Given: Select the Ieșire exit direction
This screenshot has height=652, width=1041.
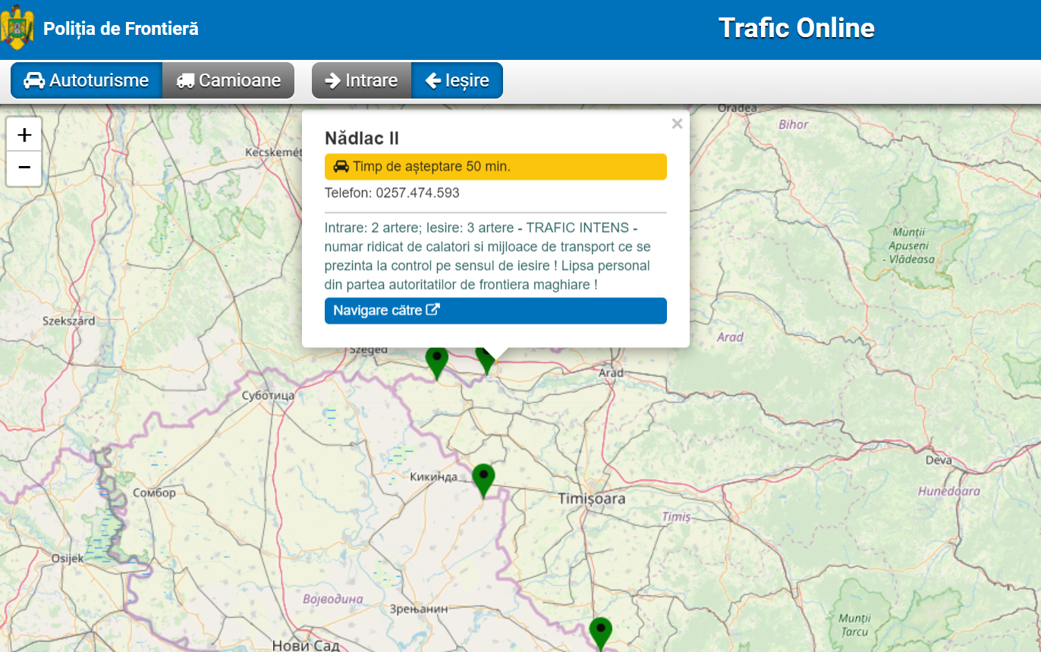Looking at the screenshot, I should click(457, 80).
